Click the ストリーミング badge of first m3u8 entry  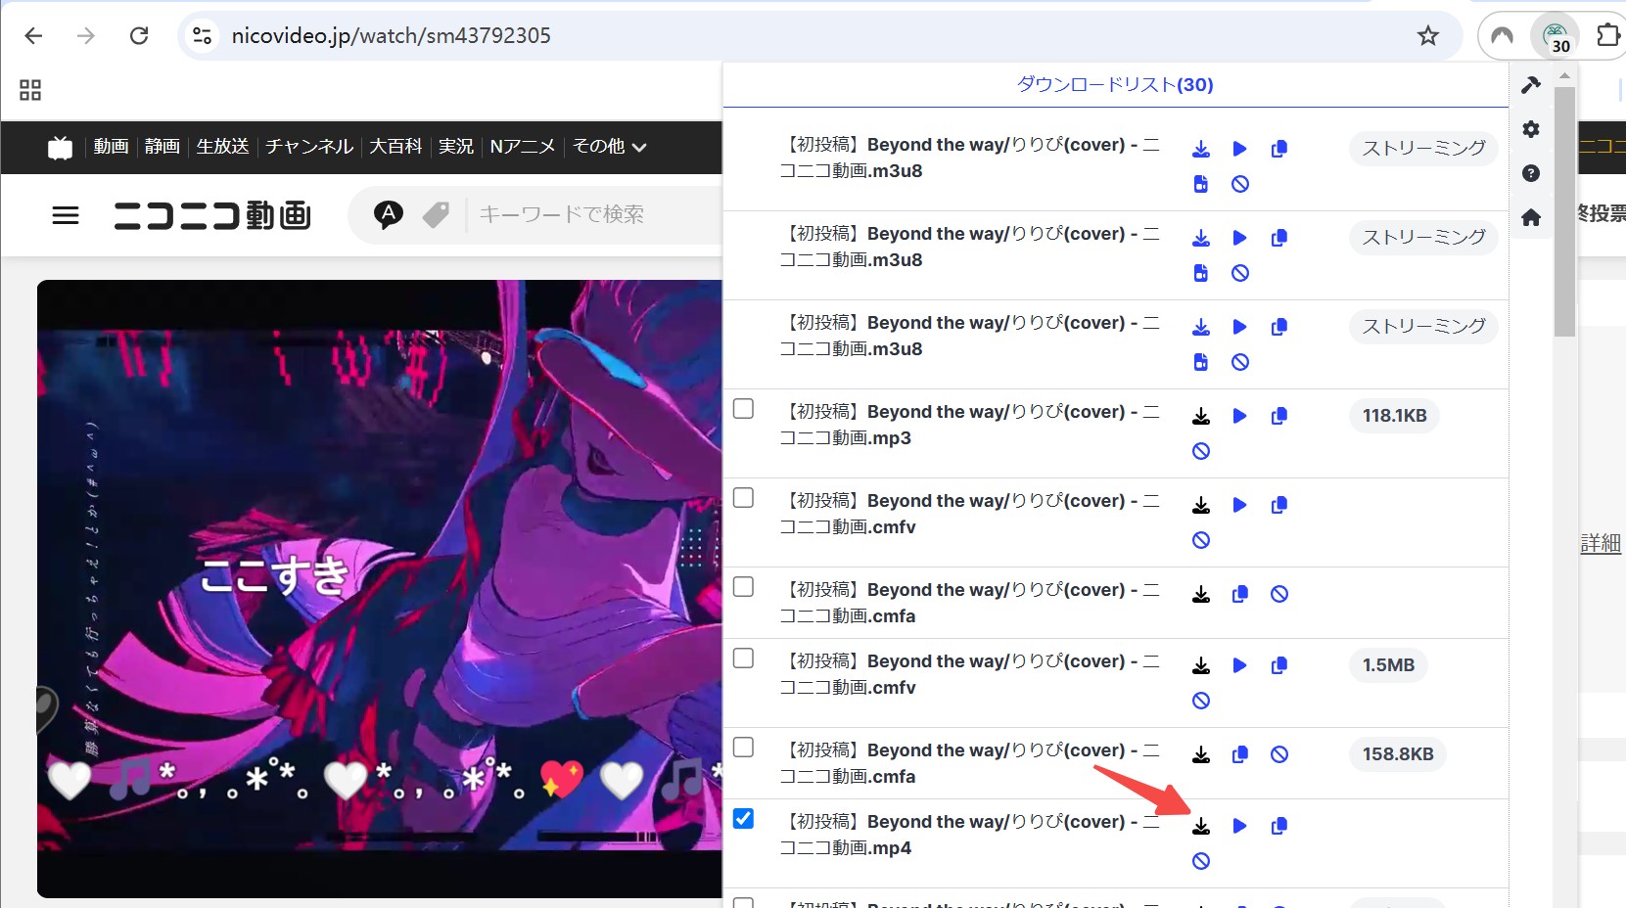coord(1423,149)
